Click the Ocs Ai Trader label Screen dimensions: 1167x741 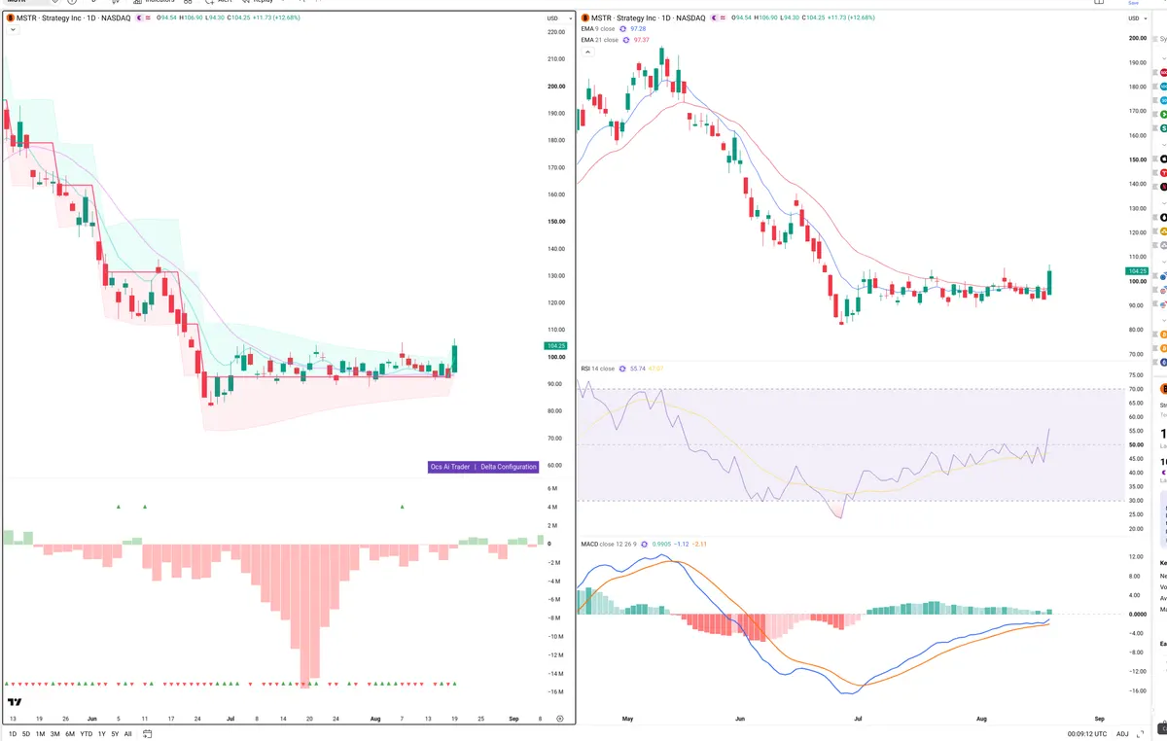451,467
